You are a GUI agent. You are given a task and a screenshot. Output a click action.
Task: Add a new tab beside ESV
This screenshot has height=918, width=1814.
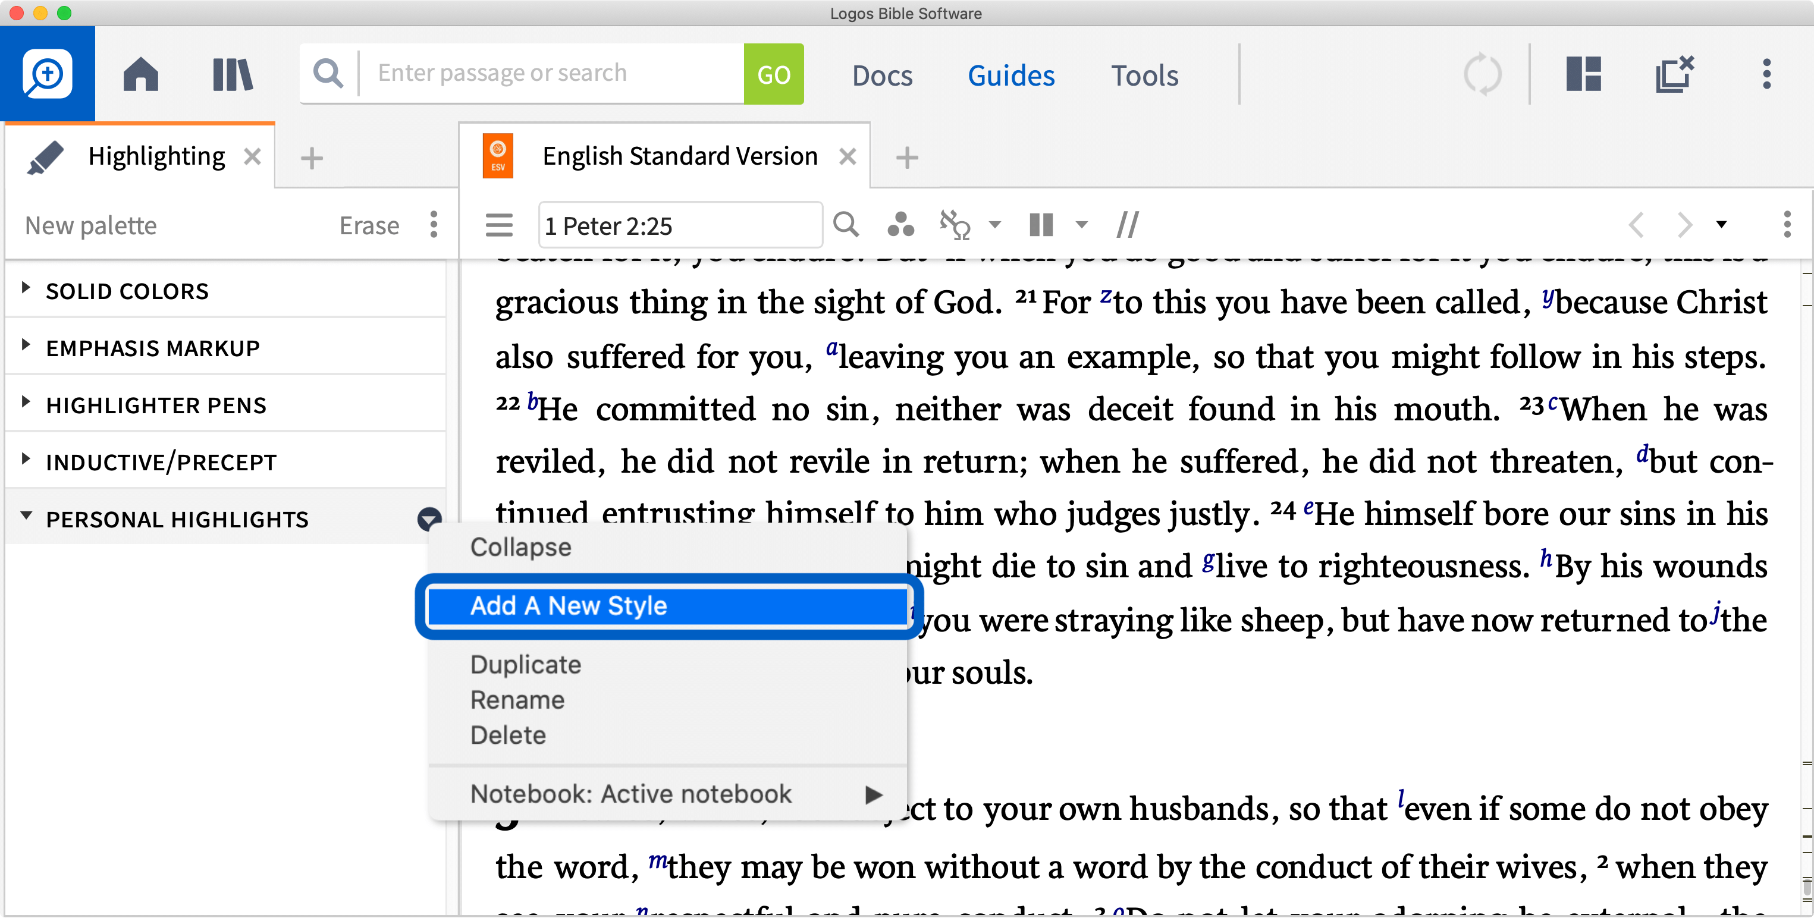pyautogui.click(x=907, y=158)
